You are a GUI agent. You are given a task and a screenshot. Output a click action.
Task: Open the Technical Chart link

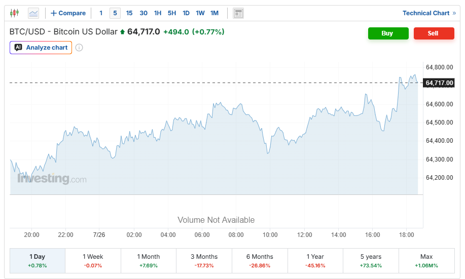click(429, 13)
